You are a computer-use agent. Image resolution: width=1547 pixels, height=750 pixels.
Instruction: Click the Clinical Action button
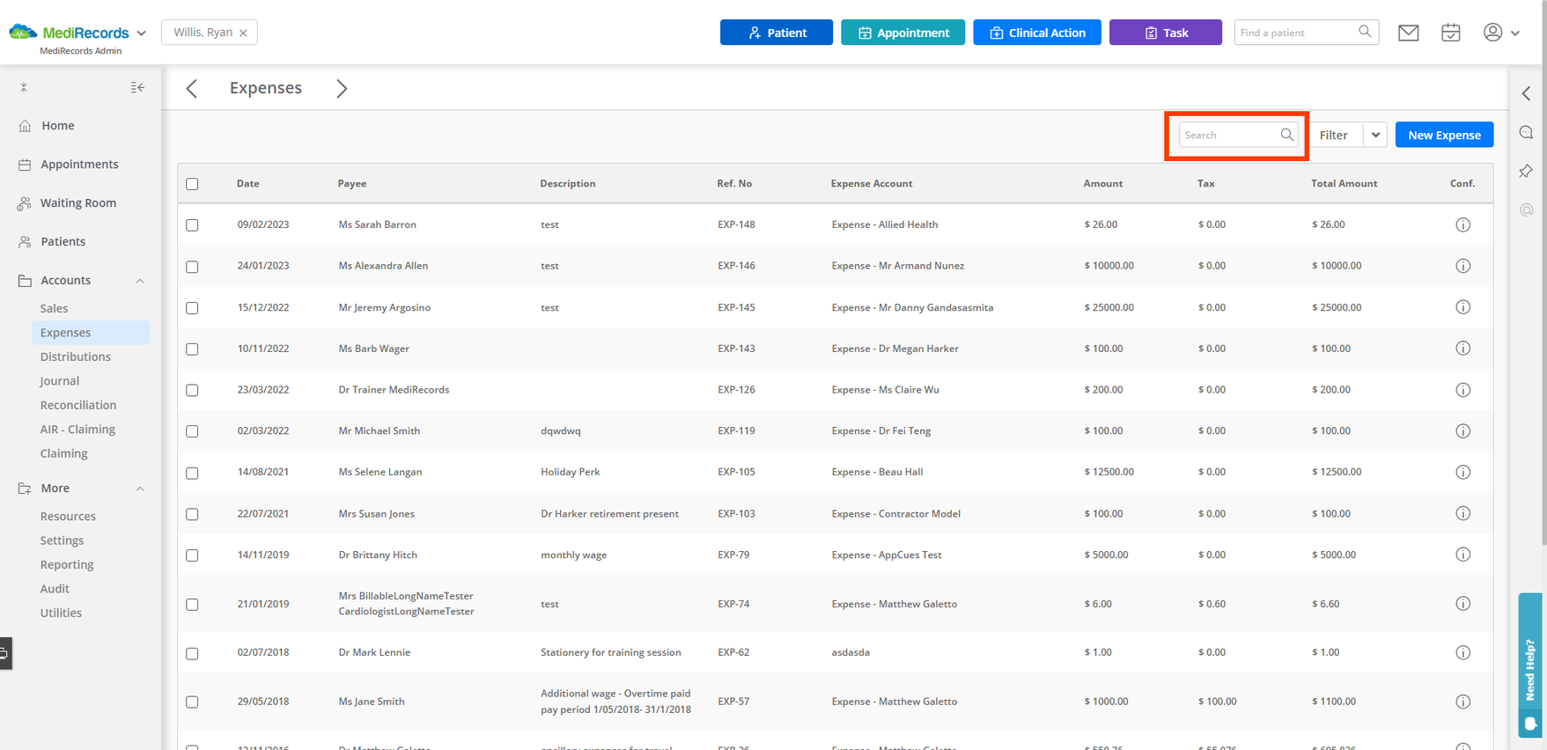tap(1036, 33)
